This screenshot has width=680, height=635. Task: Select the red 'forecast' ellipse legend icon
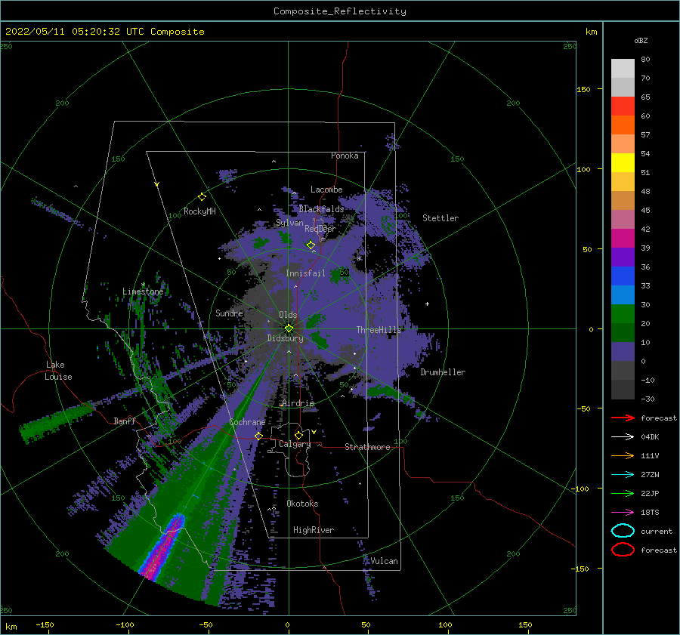click(623, 550)
